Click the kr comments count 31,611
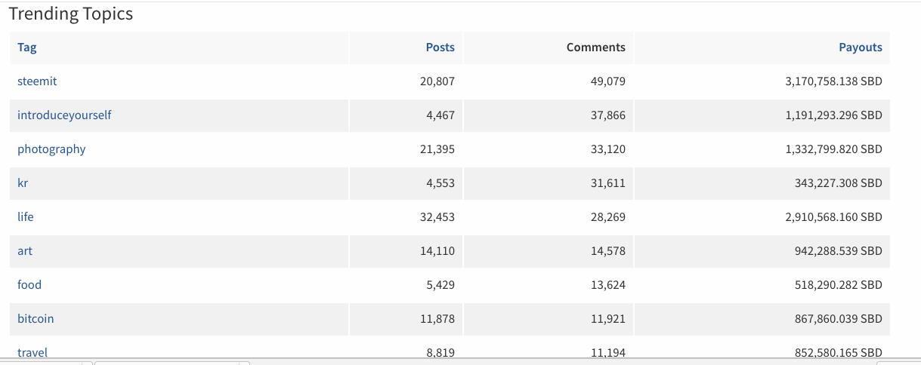This screenshot has height=365, width=921. tap(607, 183)
